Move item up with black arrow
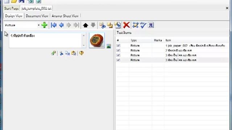The height and width of the screenshot is (130, 232). (86, 25)
